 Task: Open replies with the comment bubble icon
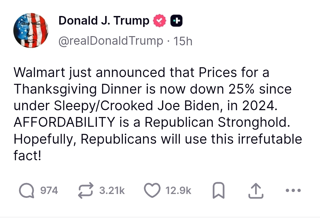tap(27, 190)
